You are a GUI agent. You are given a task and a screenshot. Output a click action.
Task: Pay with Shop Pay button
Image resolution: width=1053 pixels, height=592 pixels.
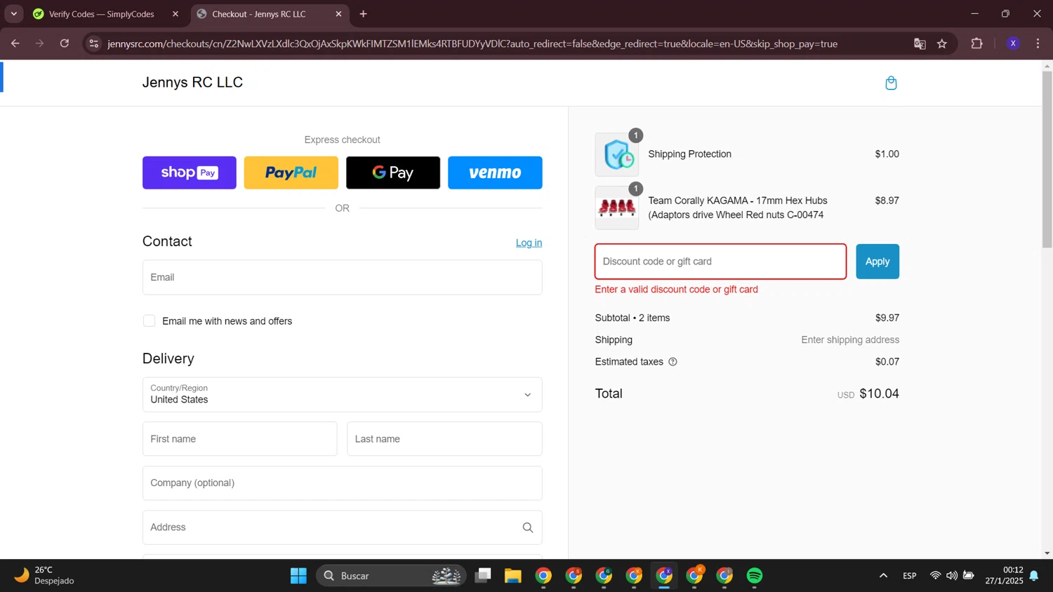pyautogui.click(x=190, y=173)
